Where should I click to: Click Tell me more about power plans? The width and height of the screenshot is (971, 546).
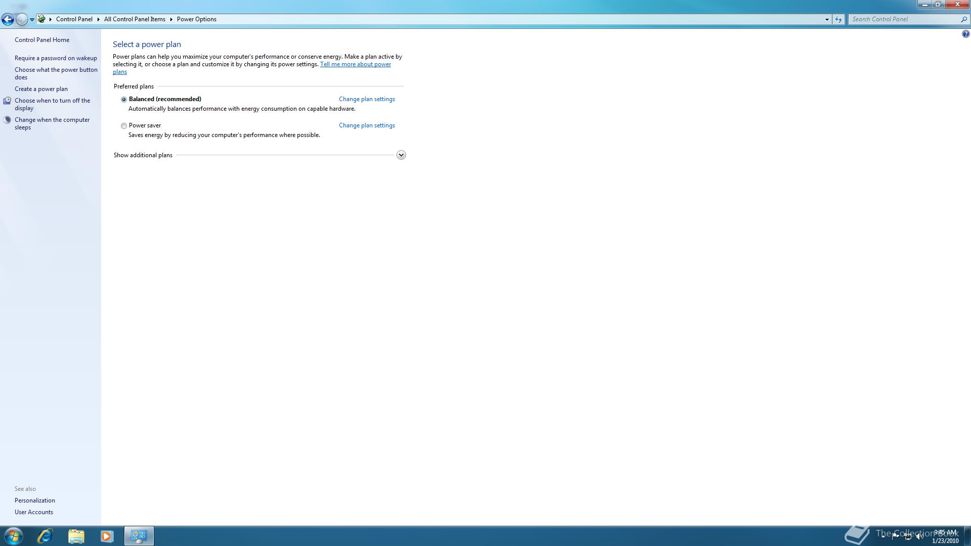pos(355,64)
